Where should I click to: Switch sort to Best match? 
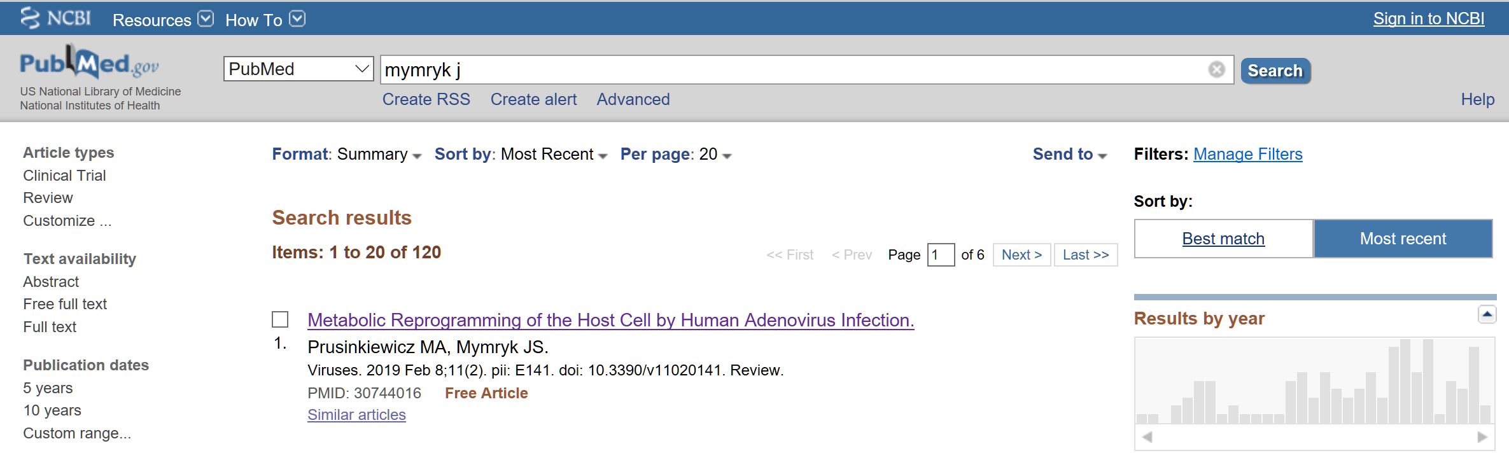click(x=1223, y=239)
